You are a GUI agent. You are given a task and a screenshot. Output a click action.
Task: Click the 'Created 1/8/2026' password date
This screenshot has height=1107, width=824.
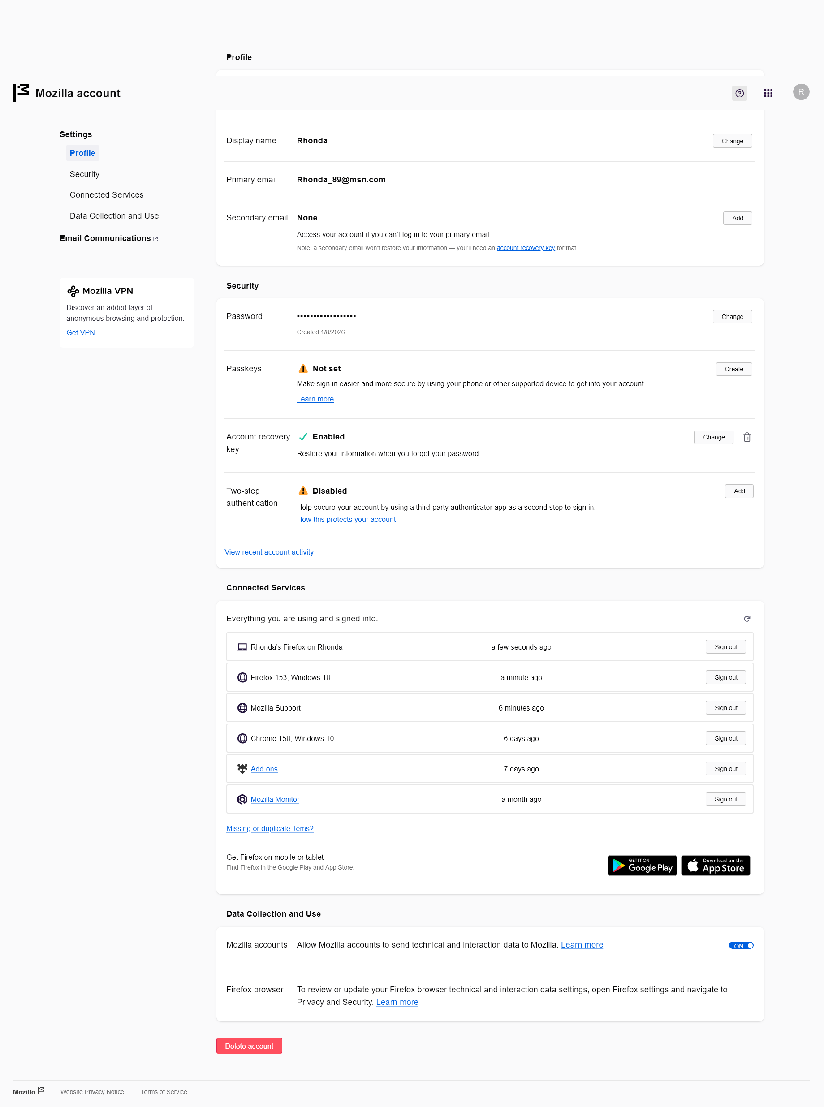320,332
